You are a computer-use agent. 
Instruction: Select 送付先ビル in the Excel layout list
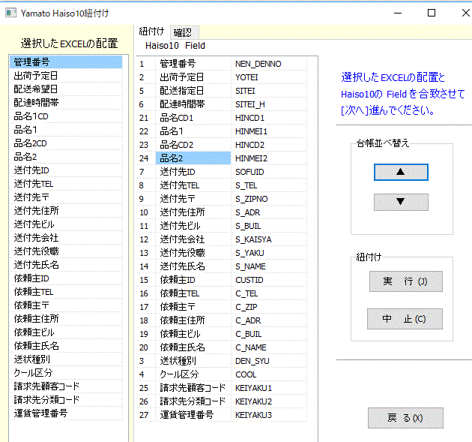point(66,224)
